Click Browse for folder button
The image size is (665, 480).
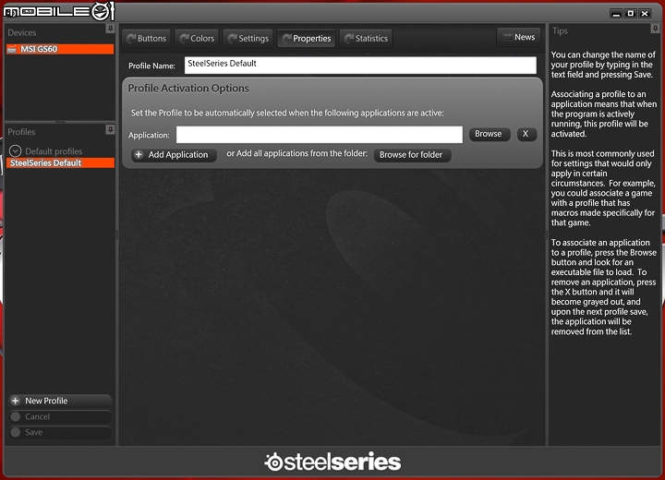[x=412, y=155]
